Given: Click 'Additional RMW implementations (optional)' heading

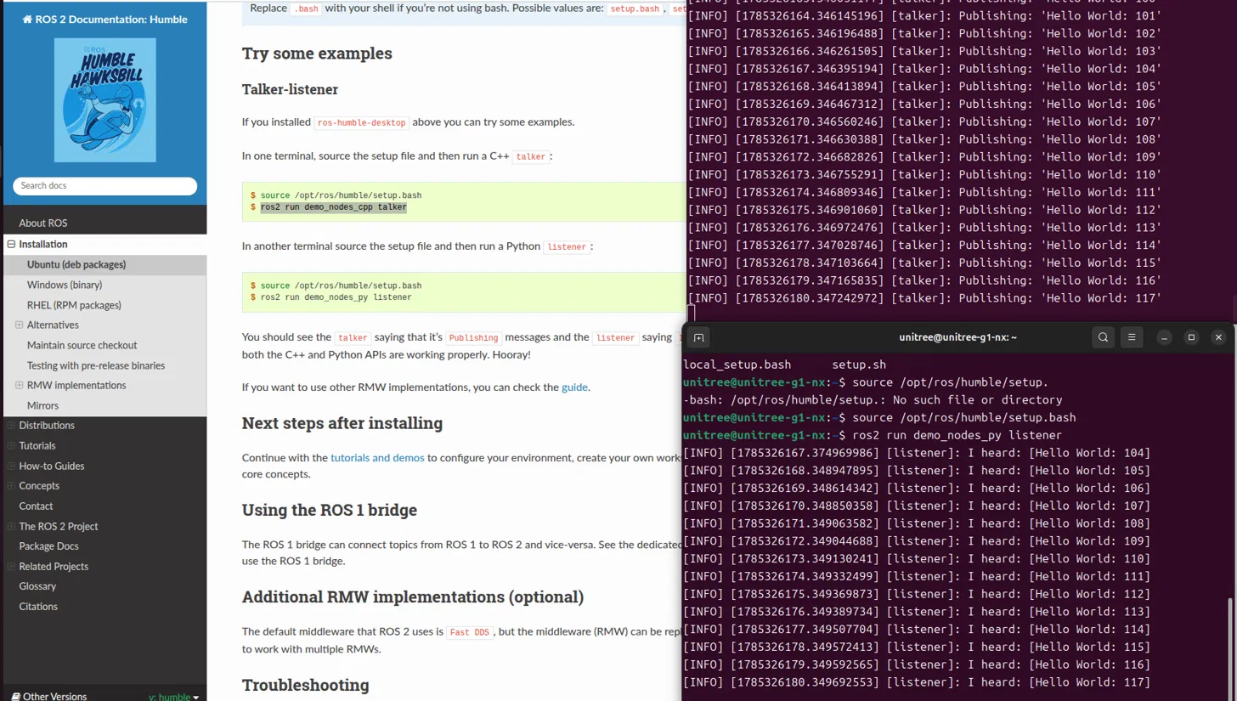Looking at the screenshot, I should coord(413,596).
